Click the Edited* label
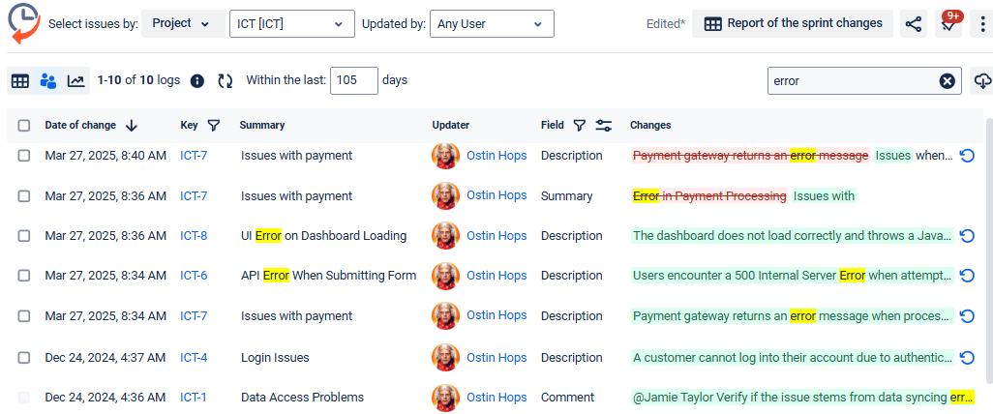This screenshot has width=993, height=414. (x=666, y=24)
